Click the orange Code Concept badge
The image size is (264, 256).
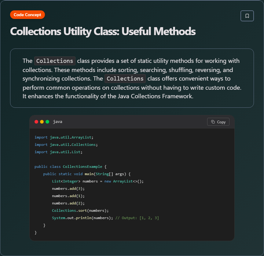pyautogui.click(x=28, y=15)
